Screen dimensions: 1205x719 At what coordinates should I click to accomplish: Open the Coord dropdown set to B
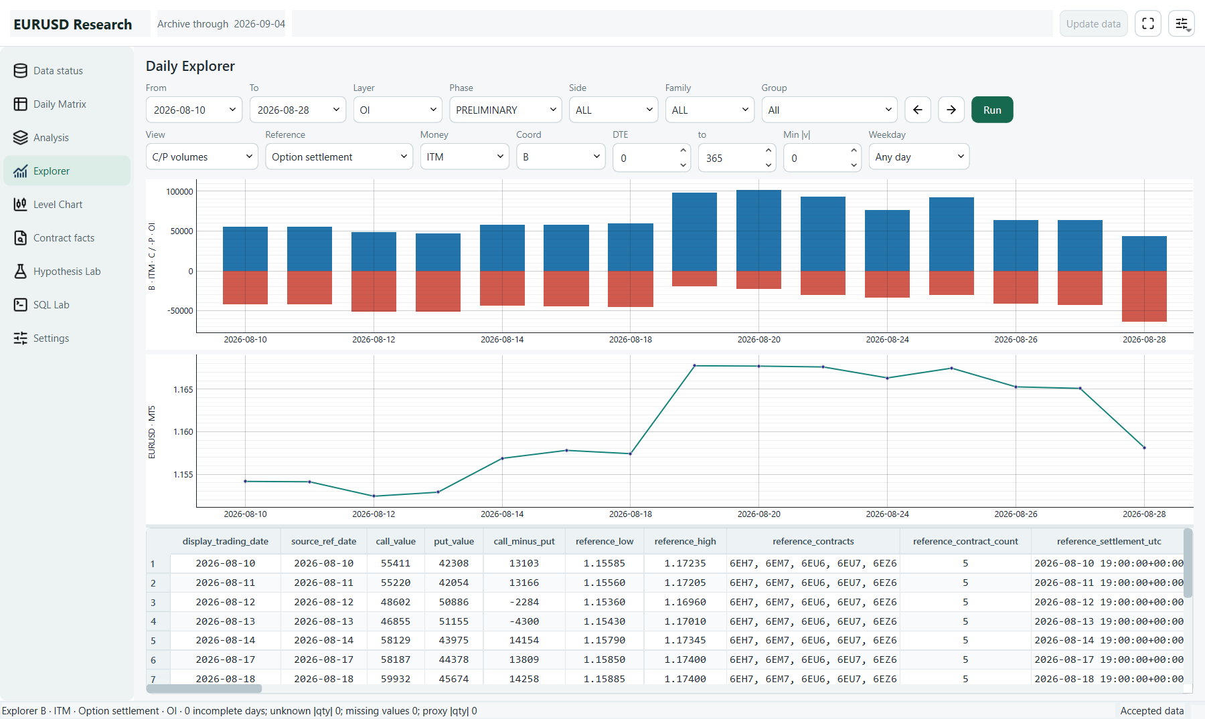pos(561,157)
